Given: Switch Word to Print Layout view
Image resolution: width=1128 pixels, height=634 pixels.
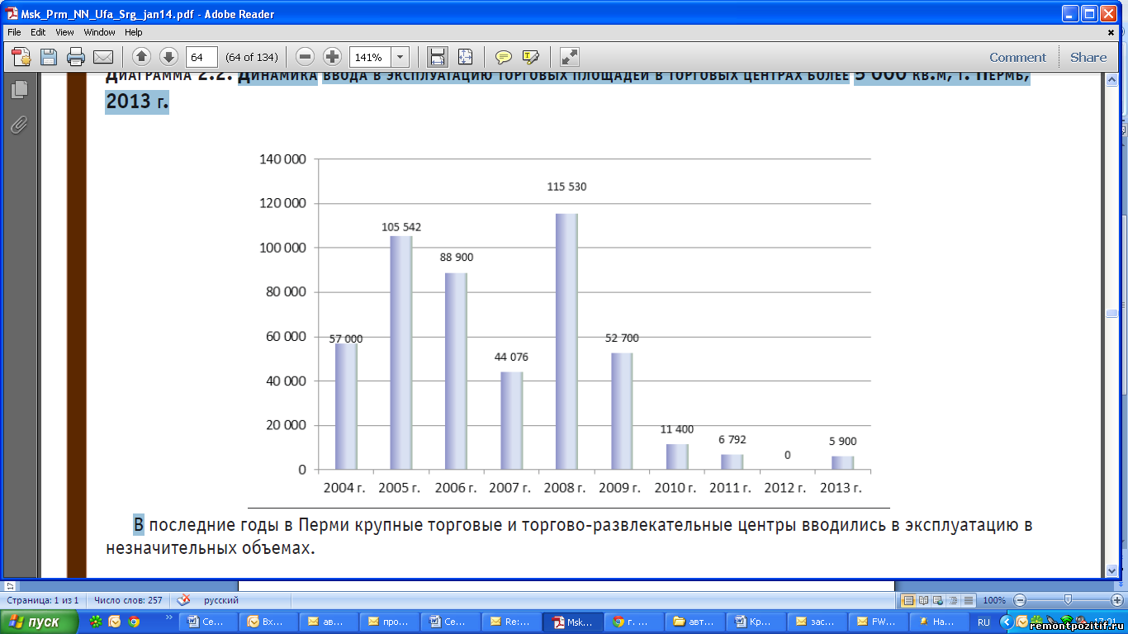Looking at the screenshot, I should click(x=908, y=600).
